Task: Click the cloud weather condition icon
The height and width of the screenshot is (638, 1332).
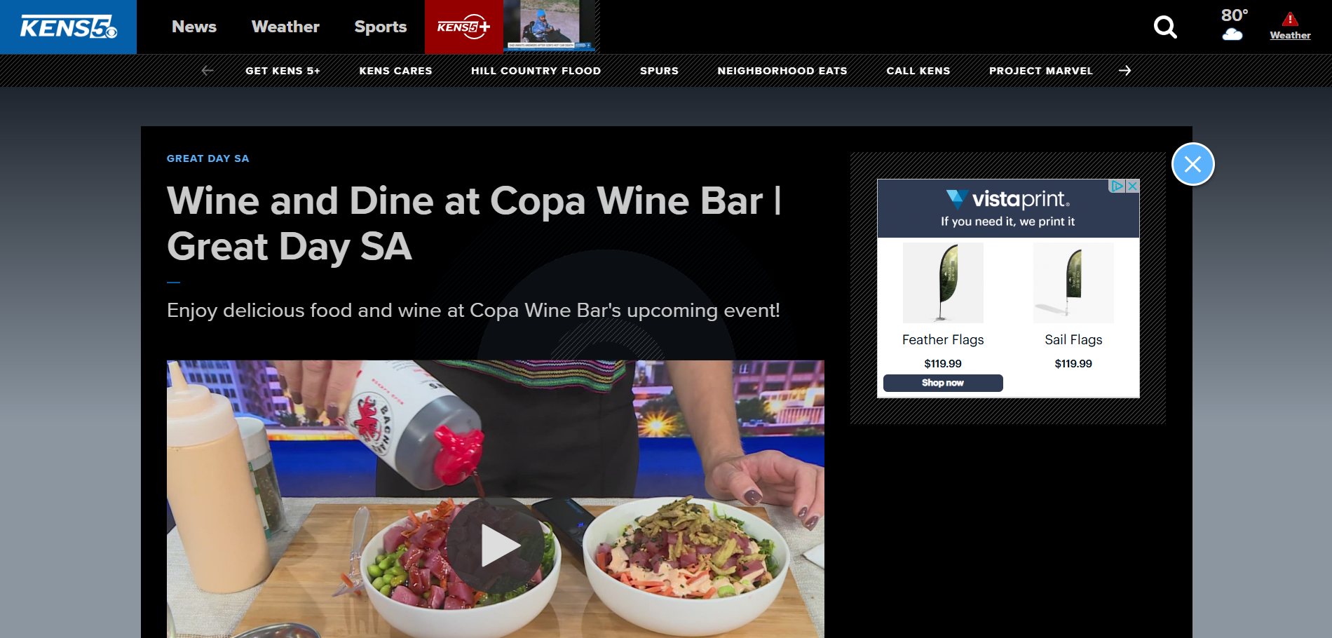Action: click(x=1232, y=34)
